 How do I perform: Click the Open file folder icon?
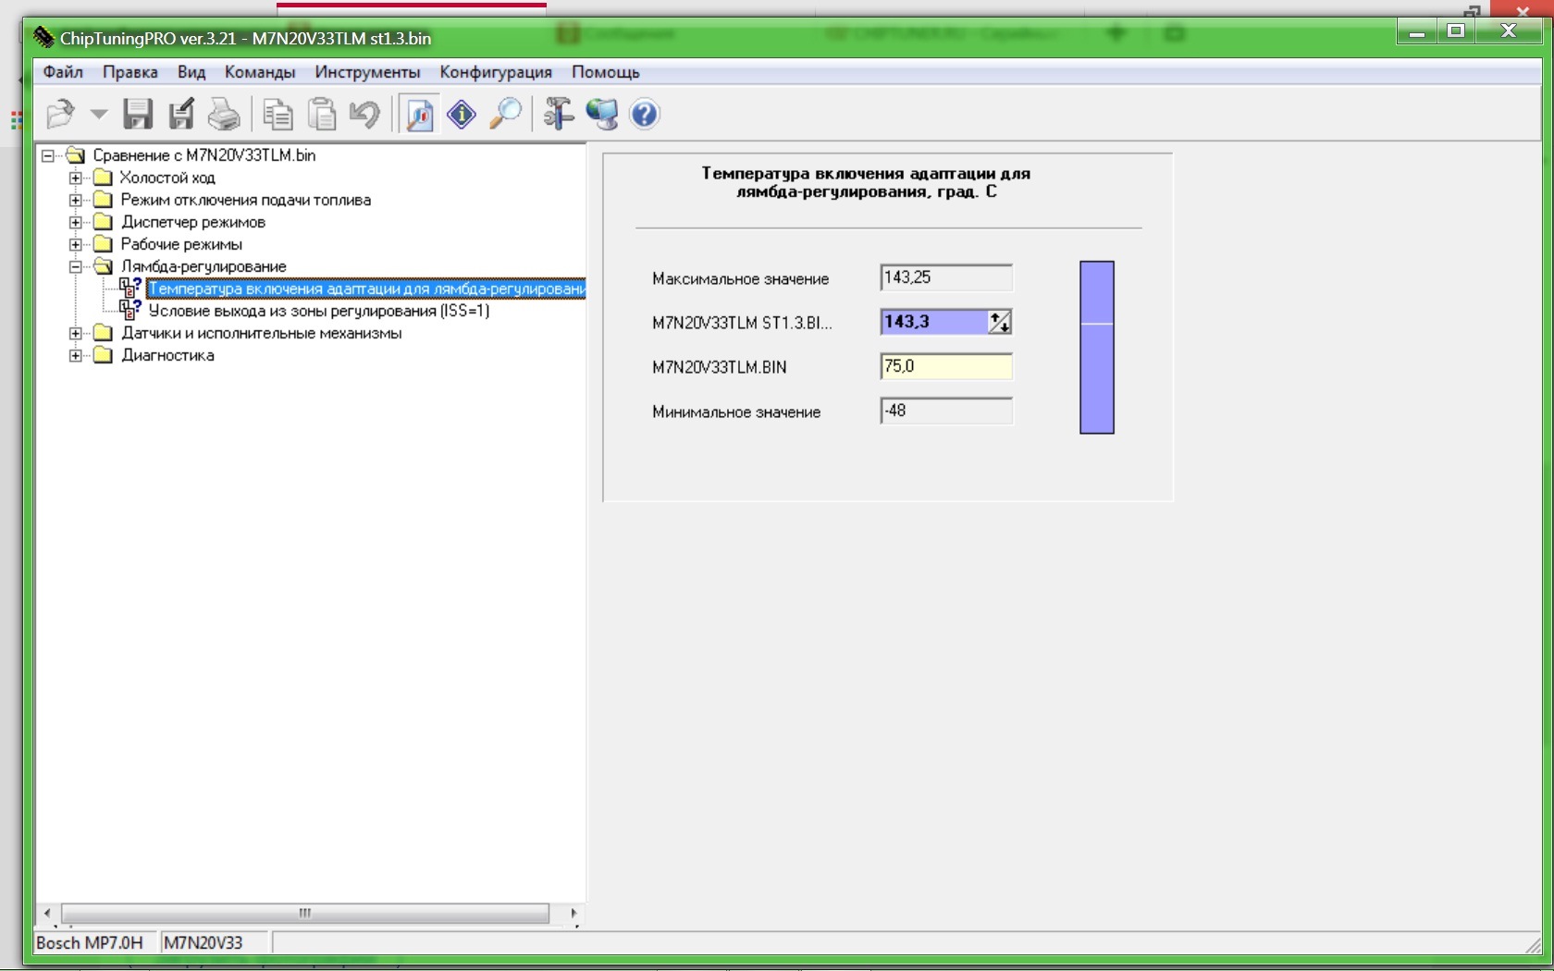pos(61,115)
